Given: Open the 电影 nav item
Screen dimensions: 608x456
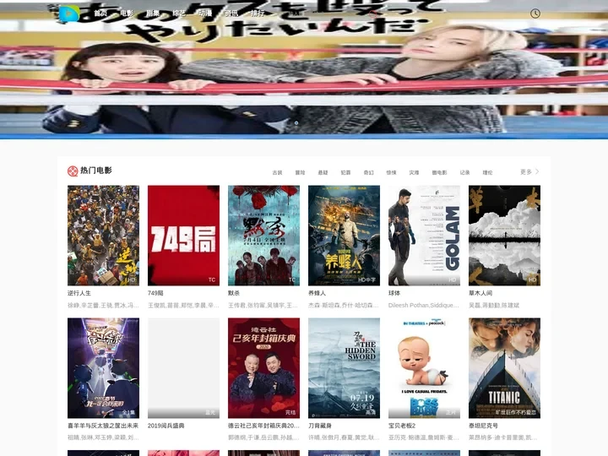Looking at the screenshot, I should (127, 14).
